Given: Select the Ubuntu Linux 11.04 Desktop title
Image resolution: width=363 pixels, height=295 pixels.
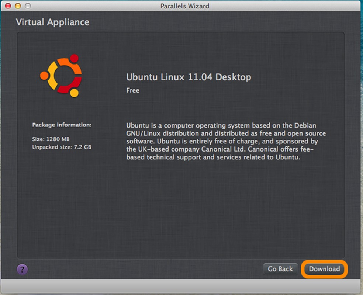Looking at the screenshot, I should point(189,77).
